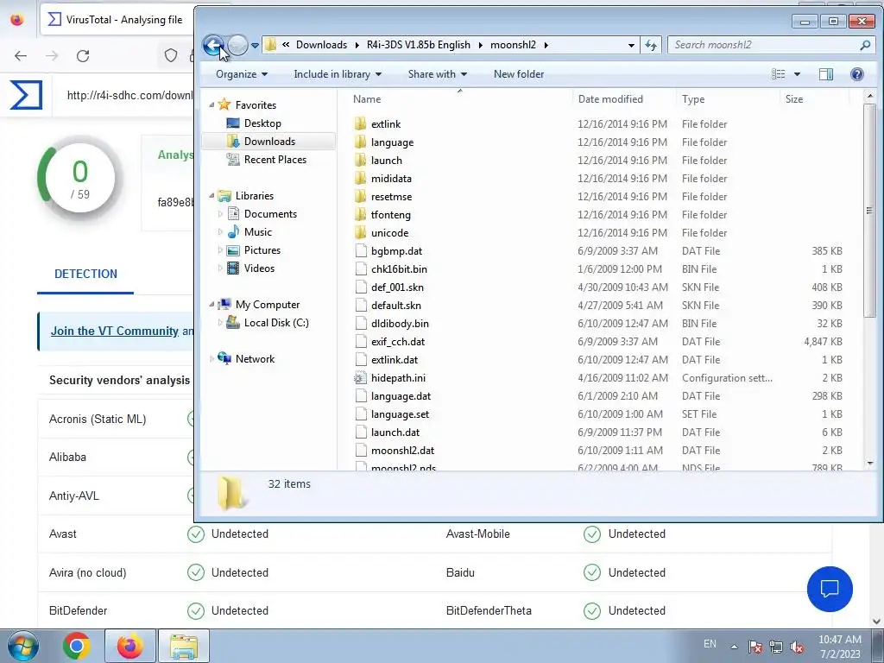Select the launch folder icon
This screenshot has height=663, width=884.
point(361,160)
